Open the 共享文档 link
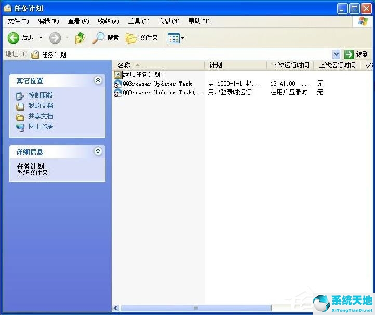This screenshot has height=315, width=375. (x=41, y=116)
